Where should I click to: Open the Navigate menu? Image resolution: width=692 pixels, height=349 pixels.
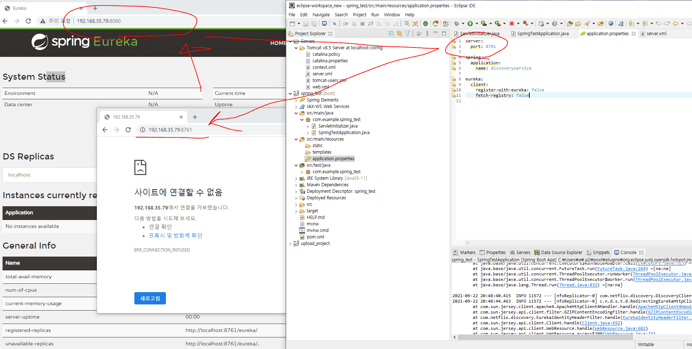tap(321, 15)
